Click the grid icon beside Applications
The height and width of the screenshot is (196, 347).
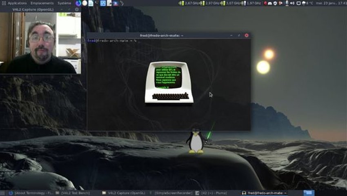click(4, 3)
